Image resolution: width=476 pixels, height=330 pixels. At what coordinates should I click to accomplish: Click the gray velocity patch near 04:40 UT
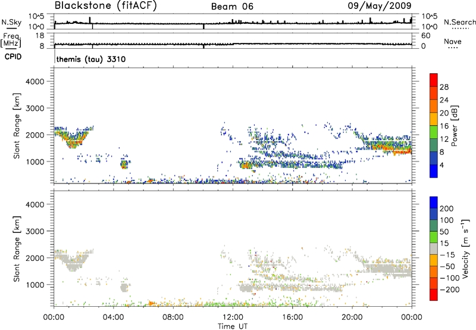(124, 288)
